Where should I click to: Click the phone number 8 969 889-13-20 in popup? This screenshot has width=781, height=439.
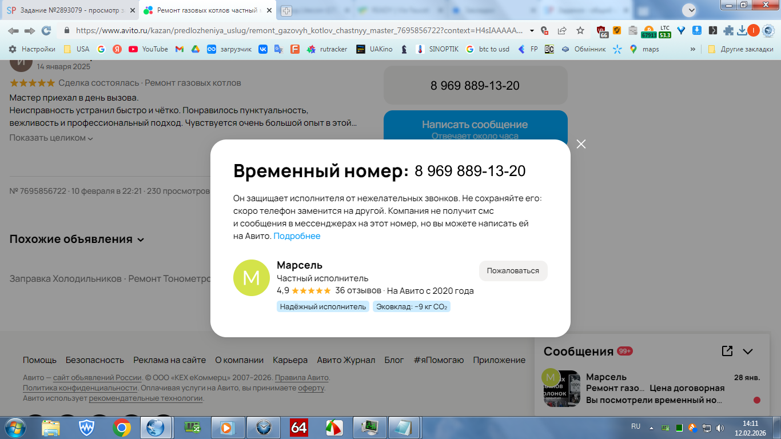470,171
